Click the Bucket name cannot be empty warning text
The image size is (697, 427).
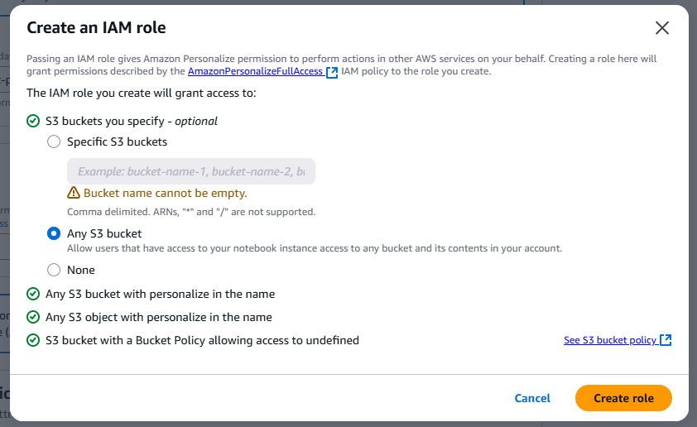click(x=166, y=194)
